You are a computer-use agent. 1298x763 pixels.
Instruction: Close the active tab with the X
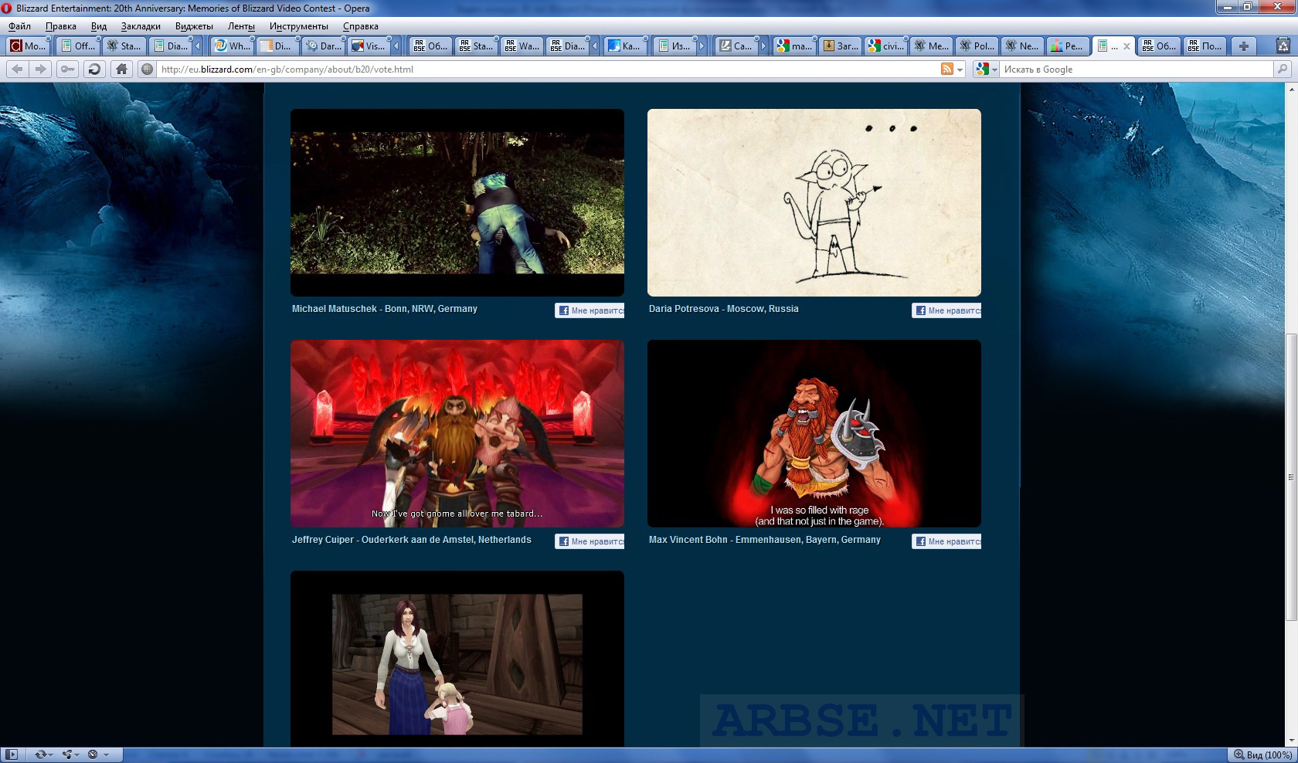(x=1126, y=46)
